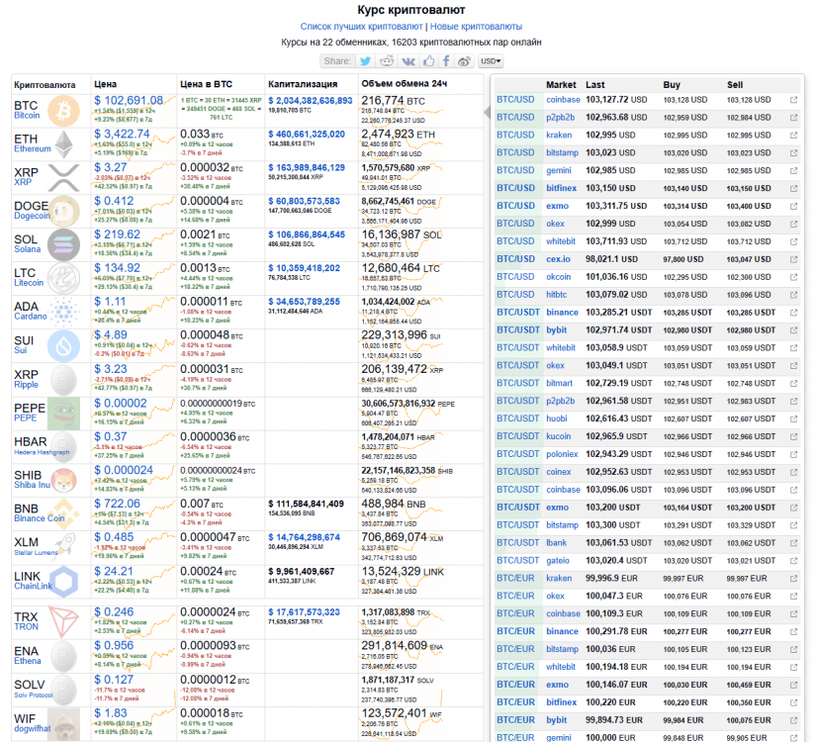Share via the Reddit icon
This screenshot has height=742, width=817.
pos(387,61)
